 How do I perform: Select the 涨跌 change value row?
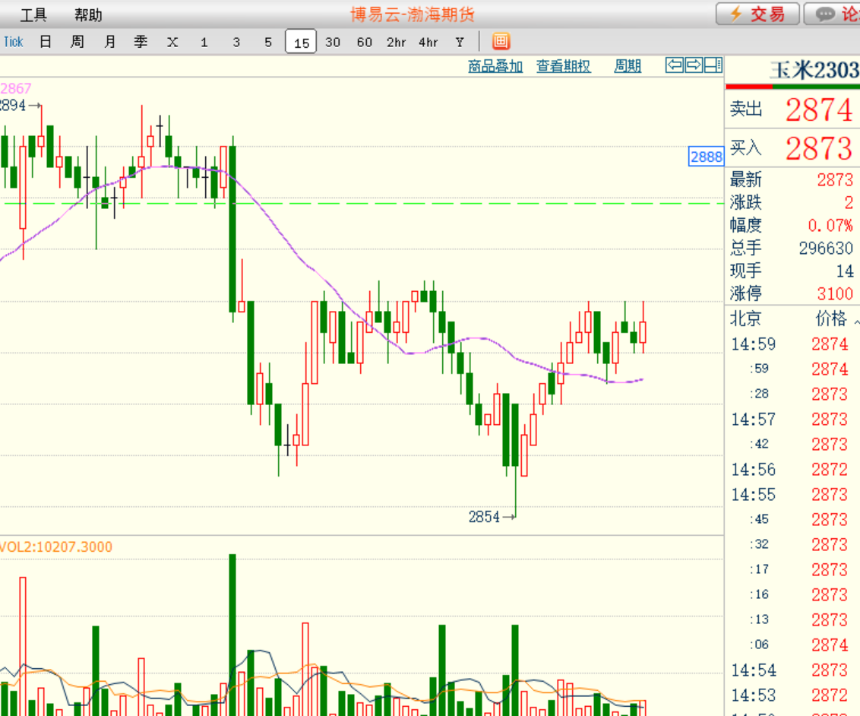(x=792, y=202)
